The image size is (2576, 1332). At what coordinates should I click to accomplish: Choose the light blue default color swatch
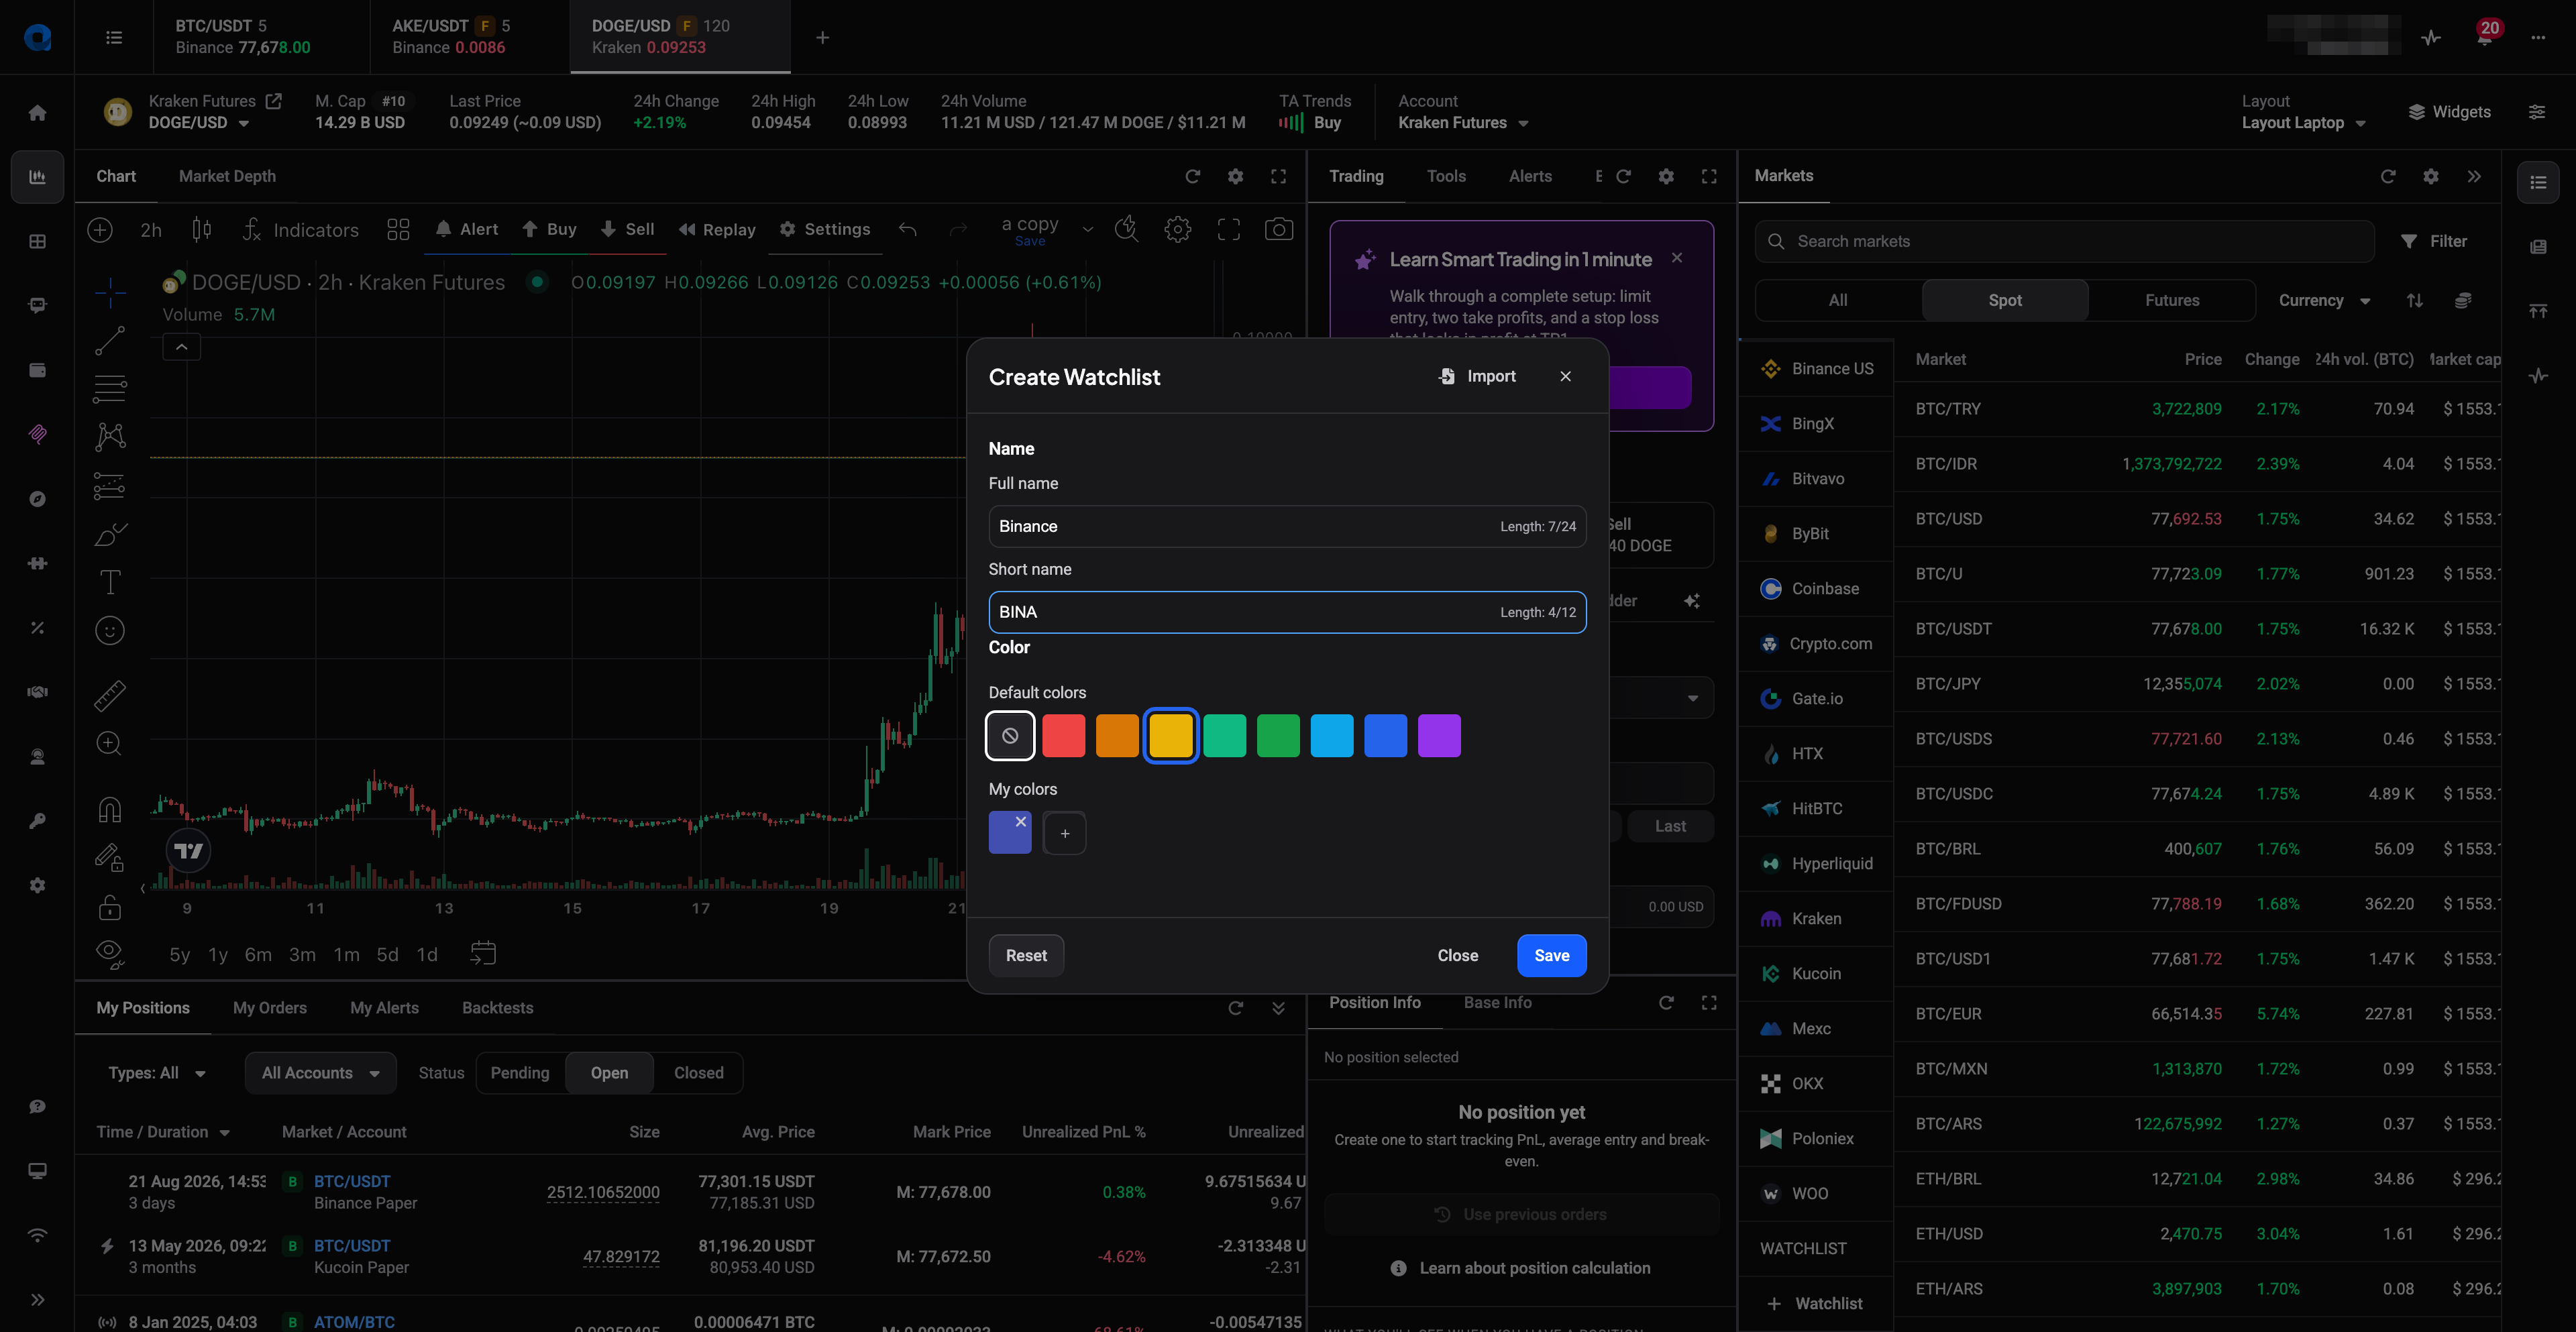tap(1332, 736)
